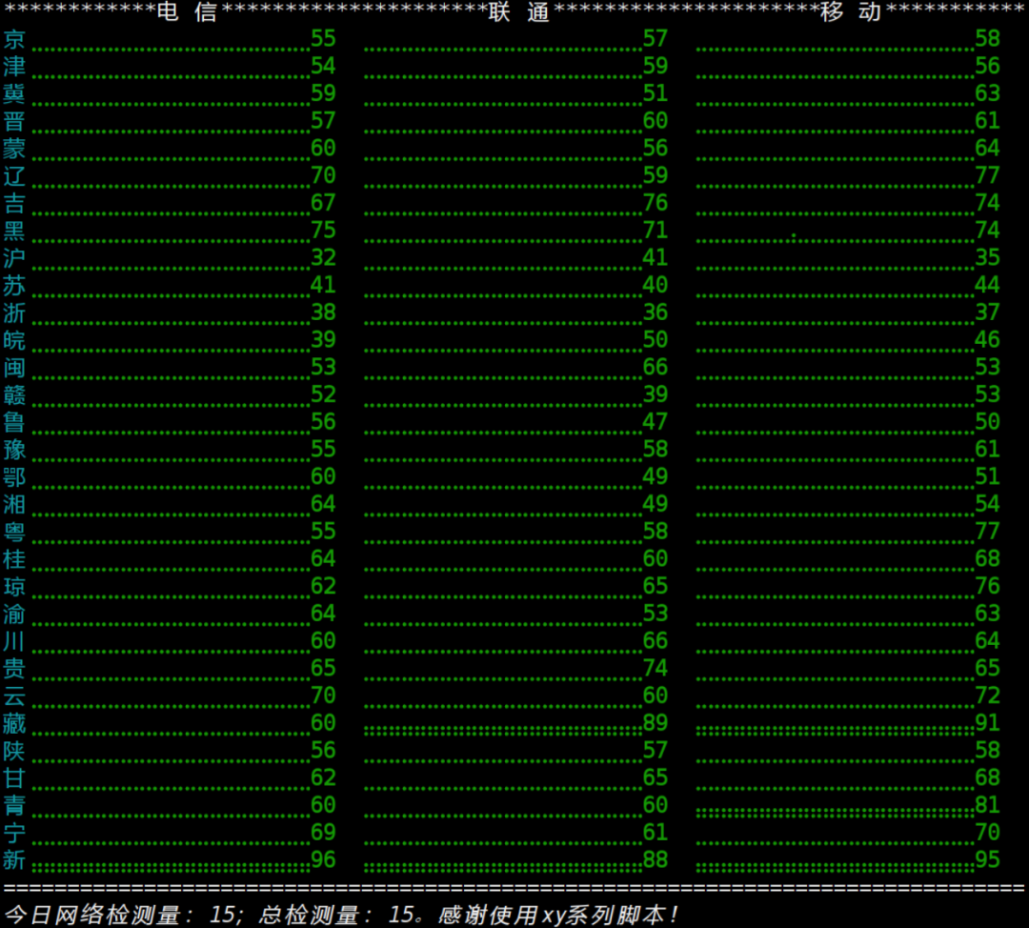This screenshot has height=928, width=1029.
Task: Select the 桂 province row label
Action: point(14,558)
